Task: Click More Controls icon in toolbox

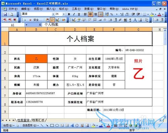Action: 146,20
